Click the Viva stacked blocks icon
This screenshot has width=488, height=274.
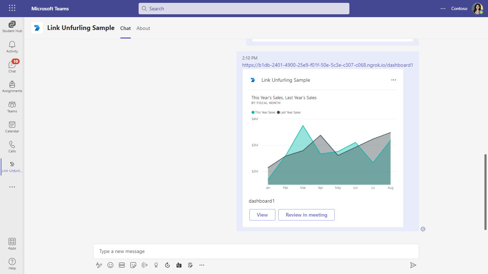tap(179, 265)
